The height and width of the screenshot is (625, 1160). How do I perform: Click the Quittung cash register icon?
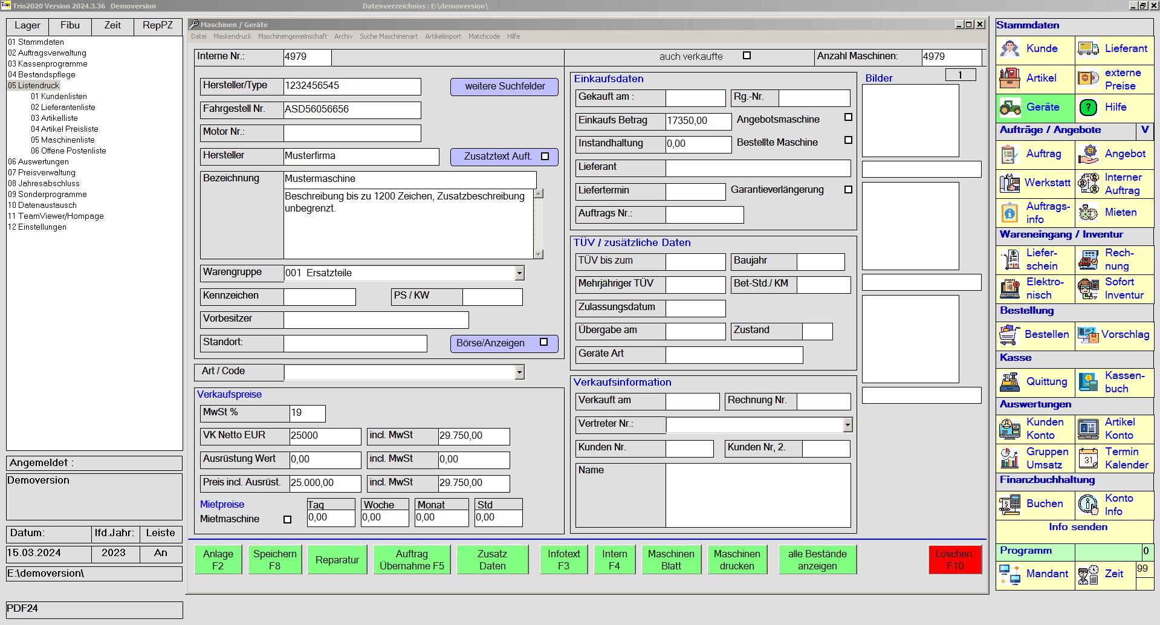coord(1009,382)
